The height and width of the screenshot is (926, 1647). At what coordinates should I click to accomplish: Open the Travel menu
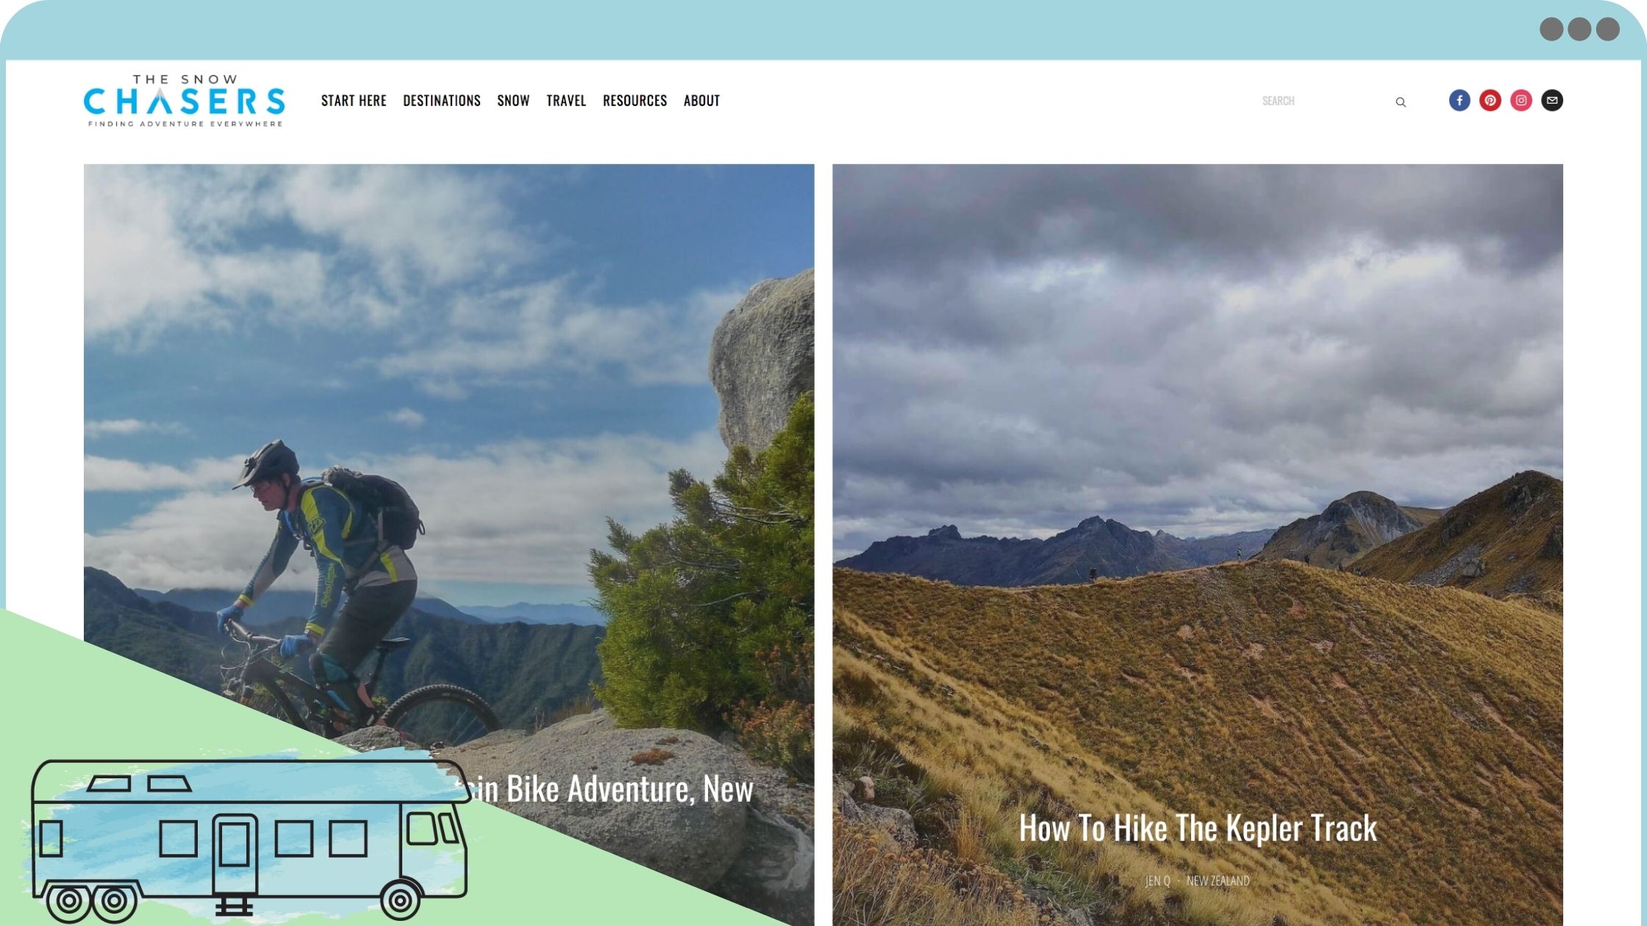[x=566, y=101]
